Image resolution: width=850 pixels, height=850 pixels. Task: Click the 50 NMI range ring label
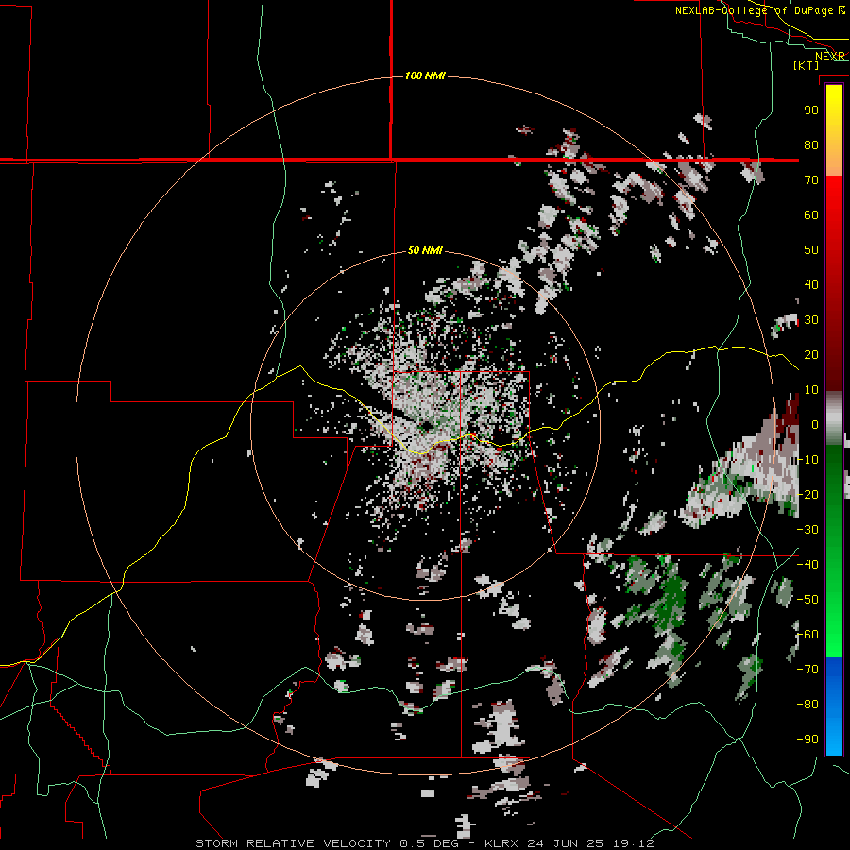click(425, 250)
